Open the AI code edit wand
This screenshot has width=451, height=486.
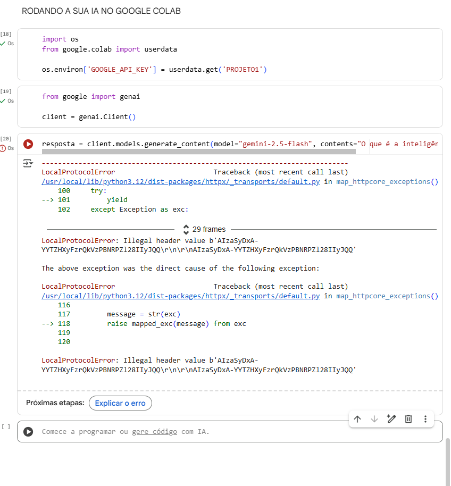(391, 419)
